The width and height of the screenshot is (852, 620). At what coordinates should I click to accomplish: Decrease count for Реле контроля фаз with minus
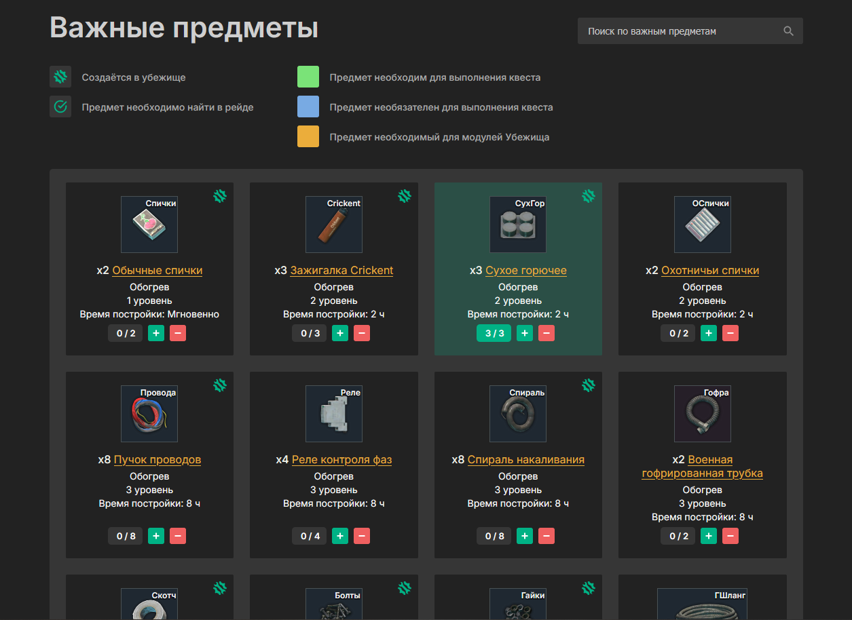tap(362, 536)
